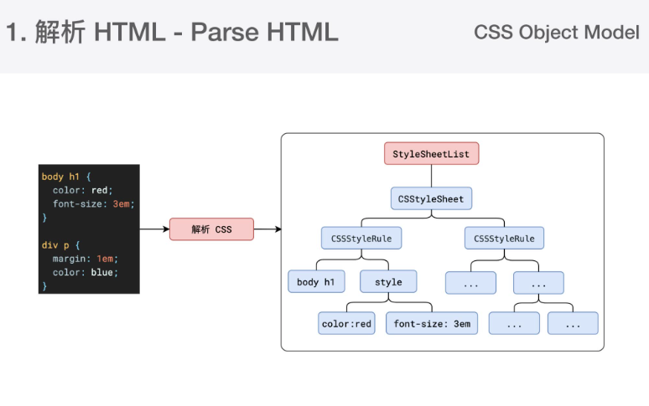Image resolution: width=649 pixels, height=406 pixels.
Task: Click the arrow from 解析 CSS to the tree
Action: coord(267,229)
